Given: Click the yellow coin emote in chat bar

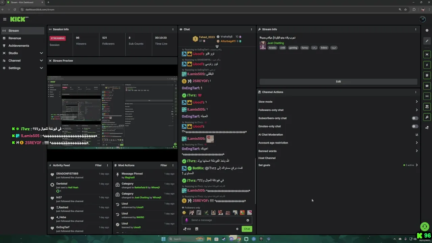Looking at the screenshot, I should tap(184, 213).
